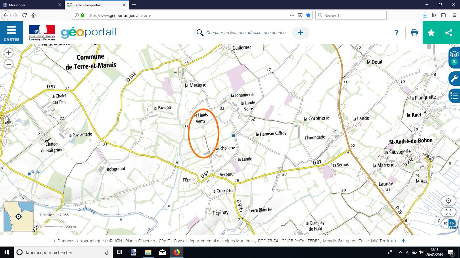Screen dimensions: 460x258
Task: Center map on my location
Action: [x=448, y=201]
